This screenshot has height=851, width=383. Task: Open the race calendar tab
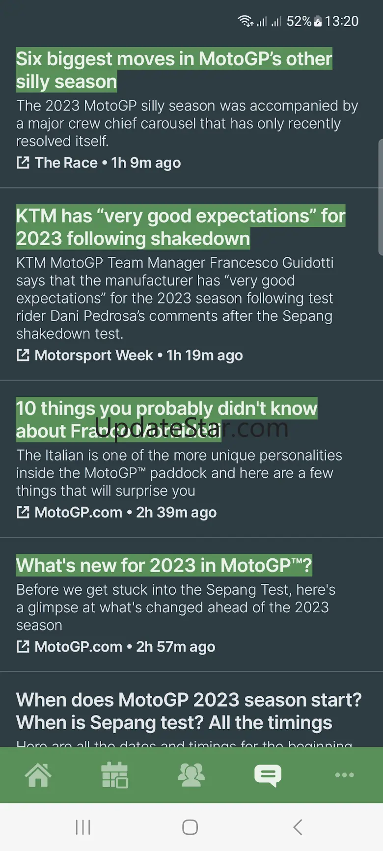click(115, 775)
